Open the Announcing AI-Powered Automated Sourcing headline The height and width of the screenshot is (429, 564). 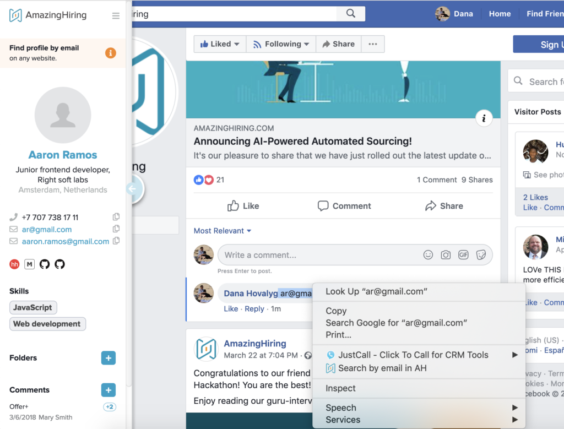(302, 142)
